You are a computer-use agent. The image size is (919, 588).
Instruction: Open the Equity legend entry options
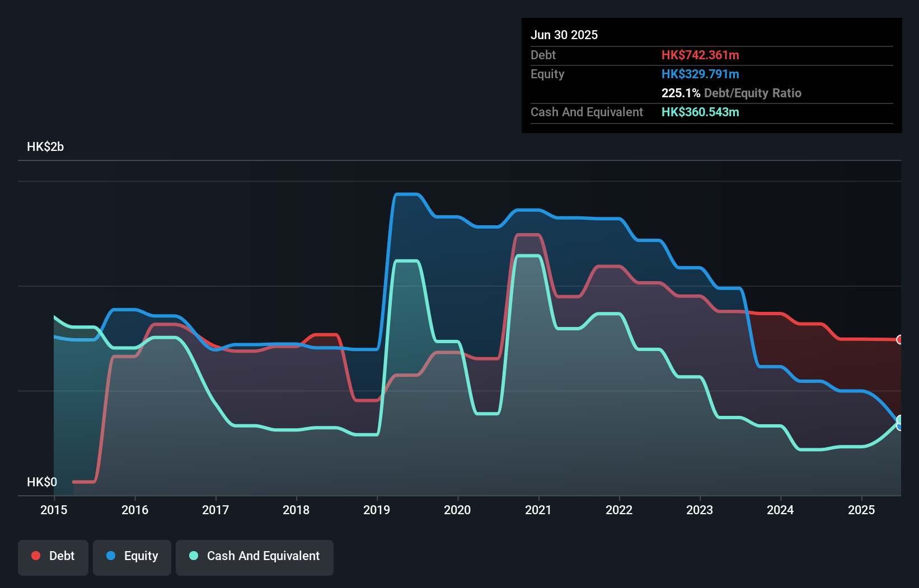coord(132,556)
